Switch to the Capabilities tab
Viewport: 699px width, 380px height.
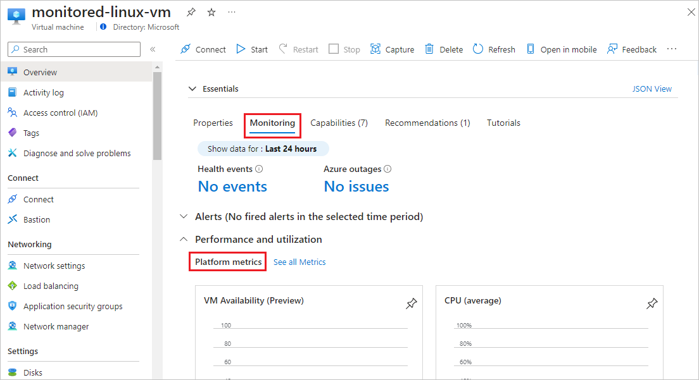tap(339, 123)
